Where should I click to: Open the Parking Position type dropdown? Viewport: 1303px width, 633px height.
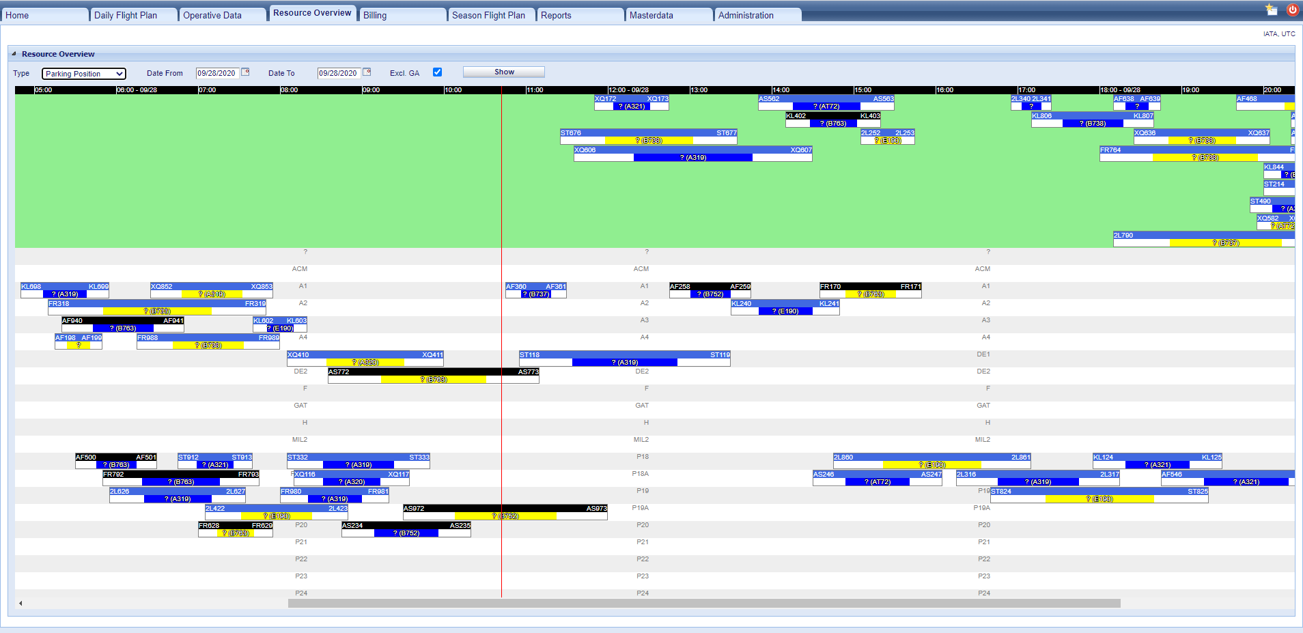pos(84,74)
